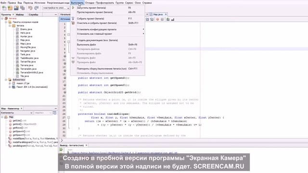Open the second combo box in Navigator

point(43,113)
